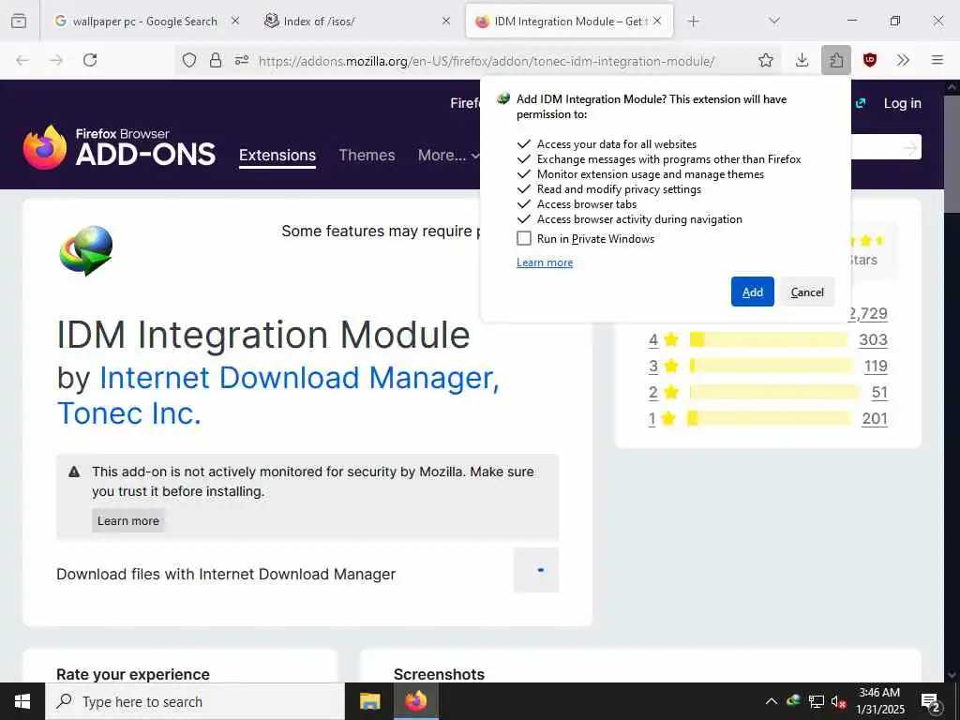Submit search with the arrow in search box
This screenshot has width=960, height=720.
(910, 147)
